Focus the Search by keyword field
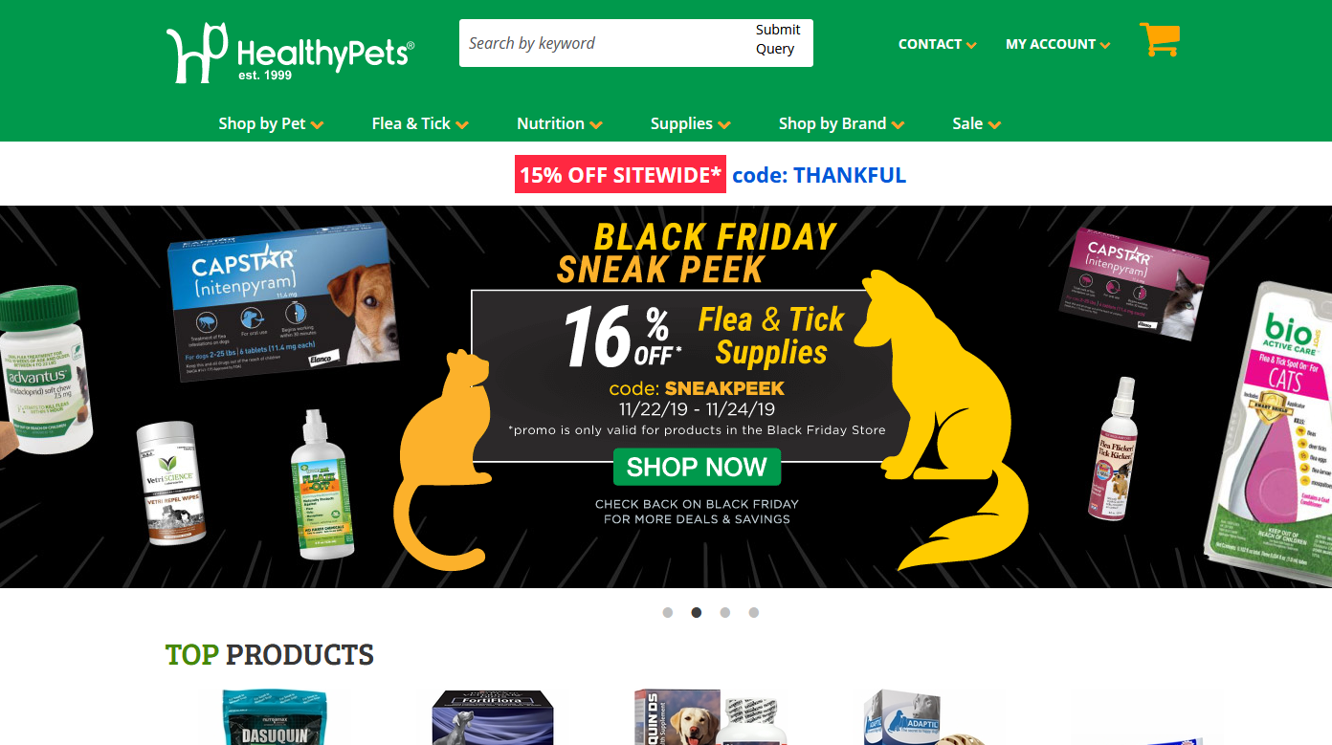Screen dimensions: 1332x745 pos(603,43)
